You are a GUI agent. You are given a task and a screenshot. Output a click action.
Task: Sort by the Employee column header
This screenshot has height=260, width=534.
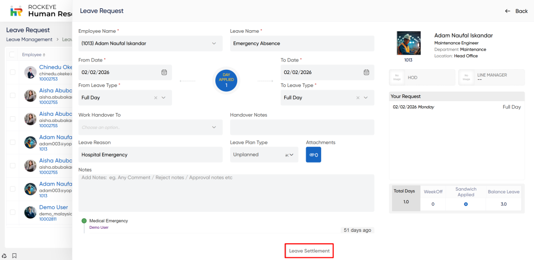[x=33, y=55]
